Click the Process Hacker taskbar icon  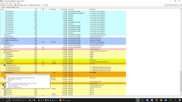(138, 100)
